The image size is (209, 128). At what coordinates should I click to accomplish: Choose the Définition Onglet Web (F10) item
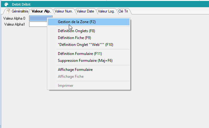85,45
